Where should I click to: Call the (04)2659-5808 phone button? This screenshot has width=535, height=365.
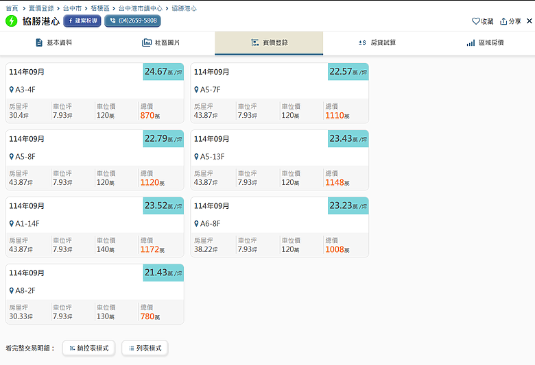click(x=132, y=21)
